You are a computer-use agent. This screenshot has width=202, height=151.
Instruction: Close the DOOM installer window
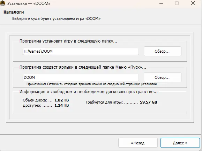coord(193,3)
